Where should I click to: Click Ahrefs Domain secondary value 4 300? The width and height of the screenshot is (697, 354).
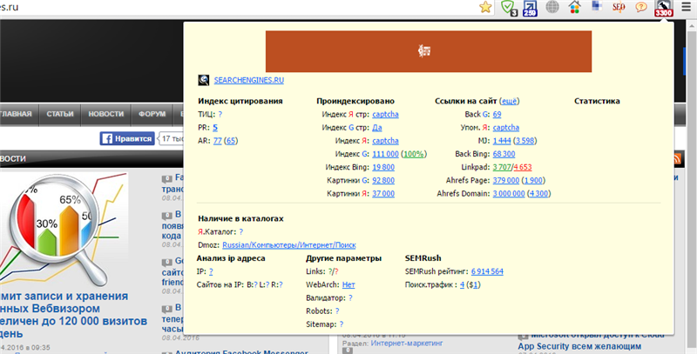(538, 194)
